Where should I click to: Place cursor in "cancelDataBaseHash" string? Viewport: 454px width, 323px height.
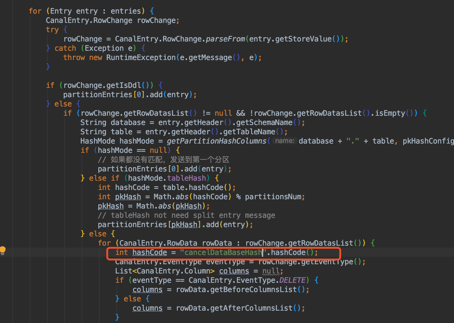click(x=223, y=252)
